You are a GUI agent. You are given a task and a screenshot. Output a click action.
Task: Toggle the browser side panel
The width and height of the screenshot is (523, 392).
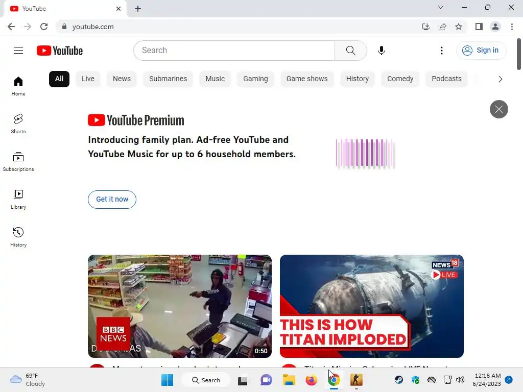[479, 27]
